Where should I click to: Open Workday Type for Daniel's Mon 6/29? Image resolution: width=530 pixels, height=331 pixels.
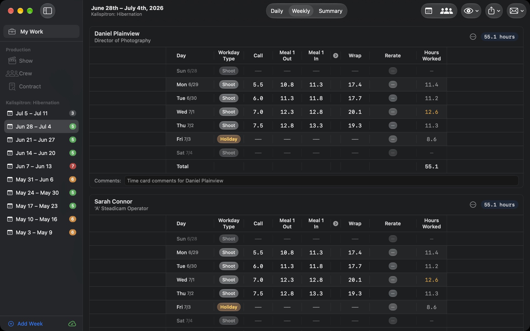[229, 84]
